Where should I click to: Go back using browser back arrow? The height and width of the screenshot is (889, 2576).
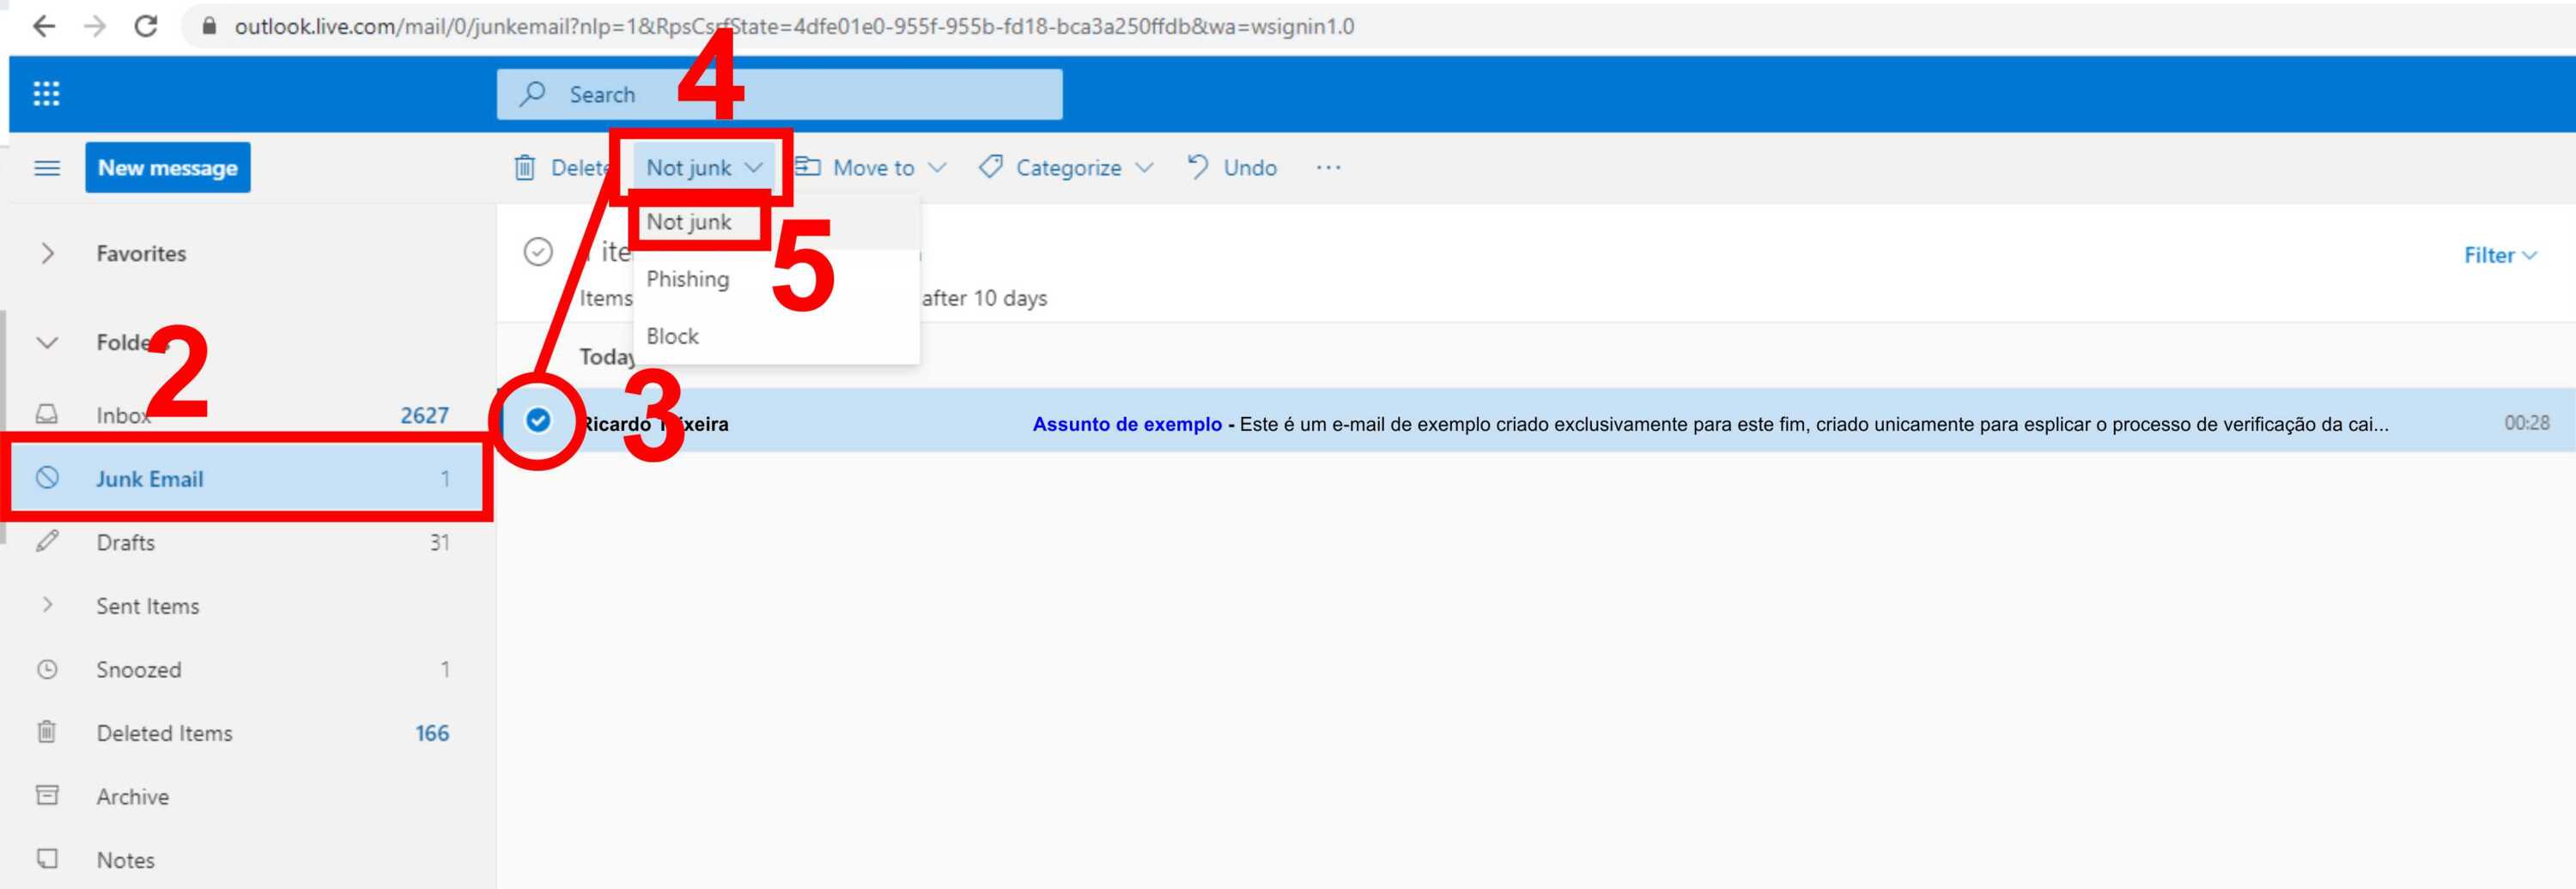click(44, 27)
